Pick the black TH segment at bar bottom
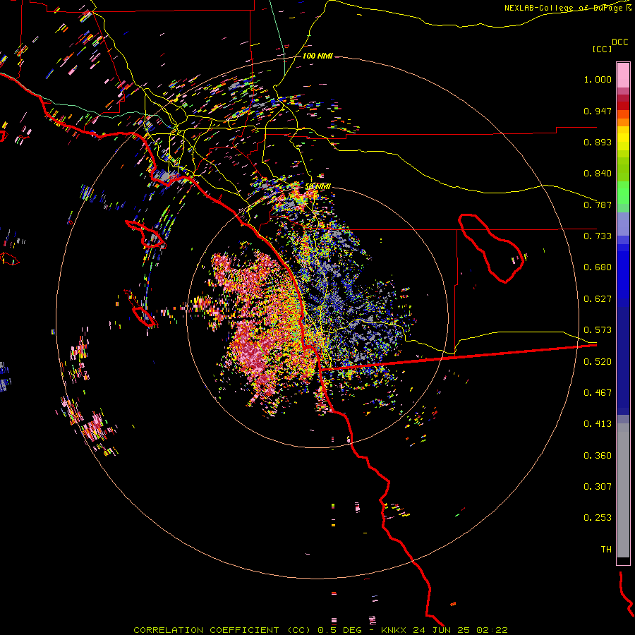635x635 pixels. pos(623,560)
